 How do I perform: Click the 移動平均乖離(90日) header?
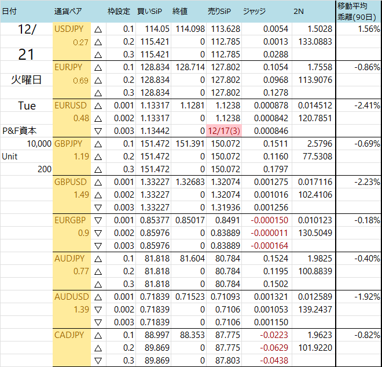point(357,11)
